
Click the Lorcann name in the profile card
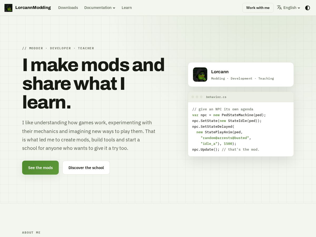pos(220,72)
